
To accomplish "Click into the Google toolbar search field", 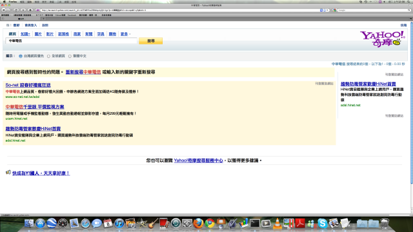I will (x=372, y=10).
